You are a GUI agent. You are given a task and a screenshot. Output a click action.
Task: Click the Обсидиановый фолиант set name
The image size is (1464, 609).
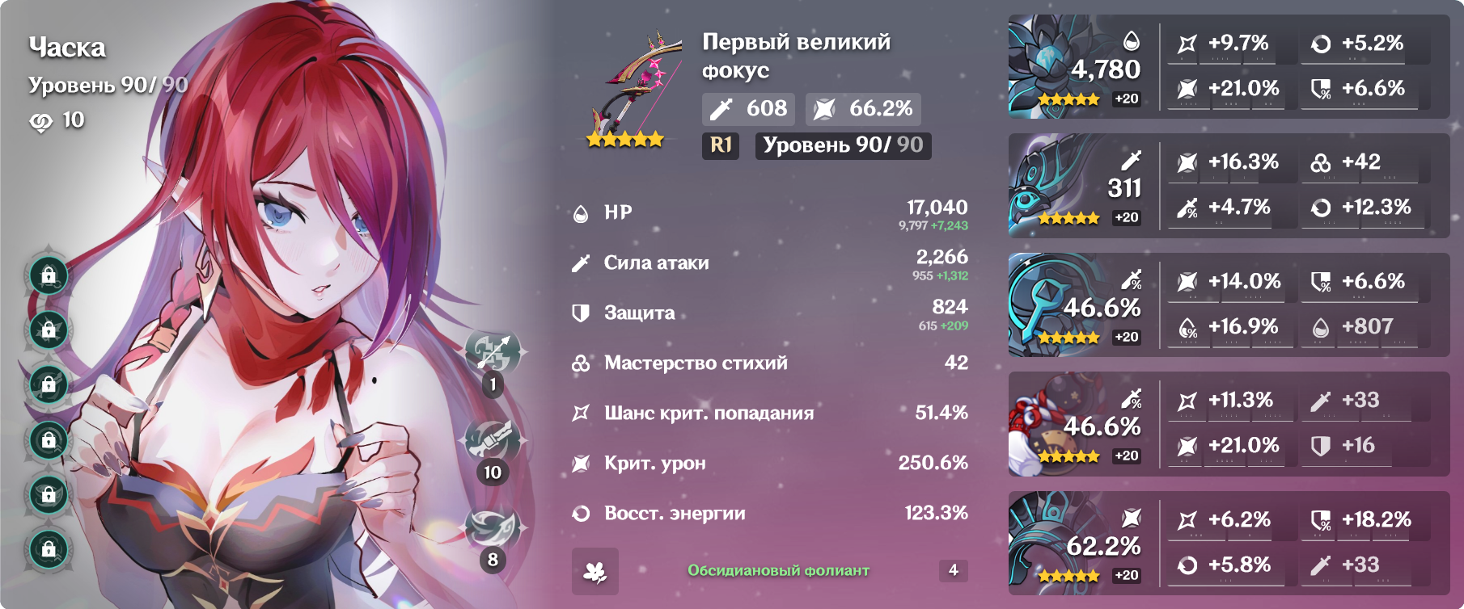pos(778,570)
